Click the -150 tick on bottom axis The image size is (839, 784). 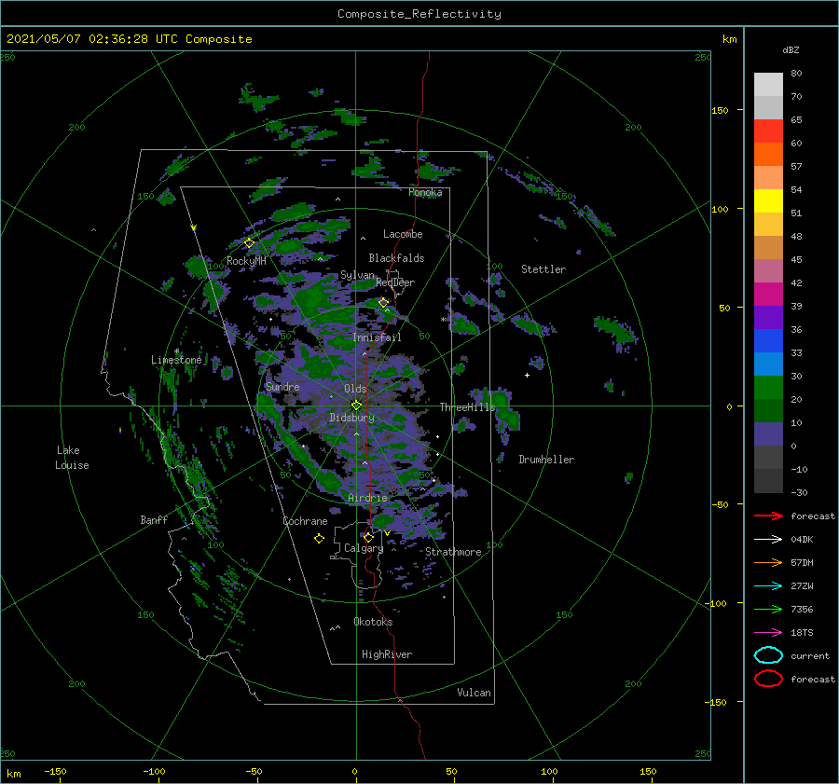55,771
